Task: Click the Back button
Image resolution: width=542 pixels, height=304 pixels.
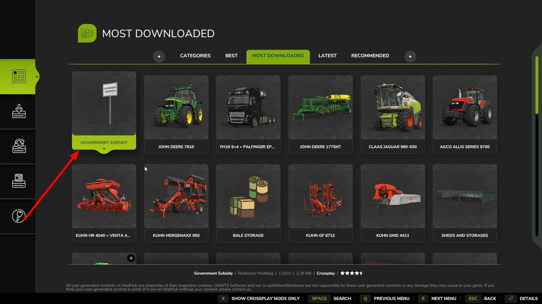Action: click(x=490, y=298)
